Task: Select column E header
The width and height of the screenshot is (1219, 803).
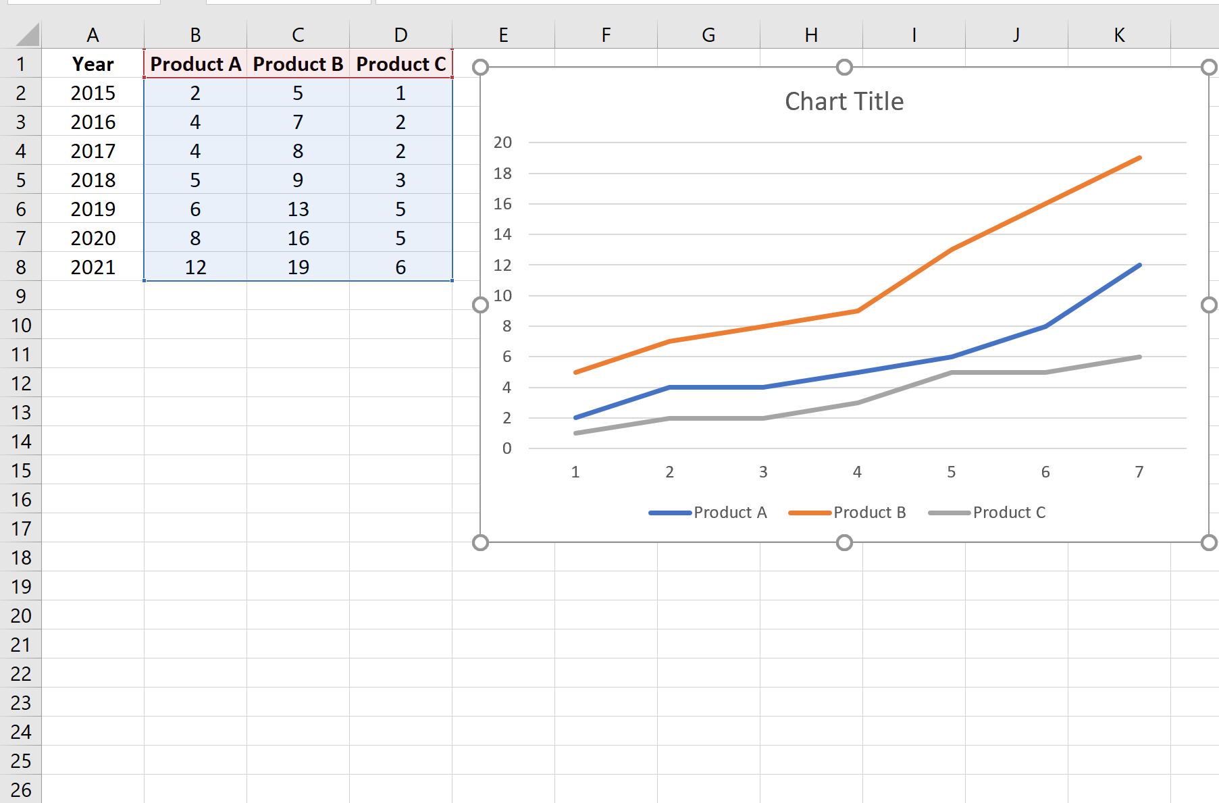Action: click(x=503, y=34)
